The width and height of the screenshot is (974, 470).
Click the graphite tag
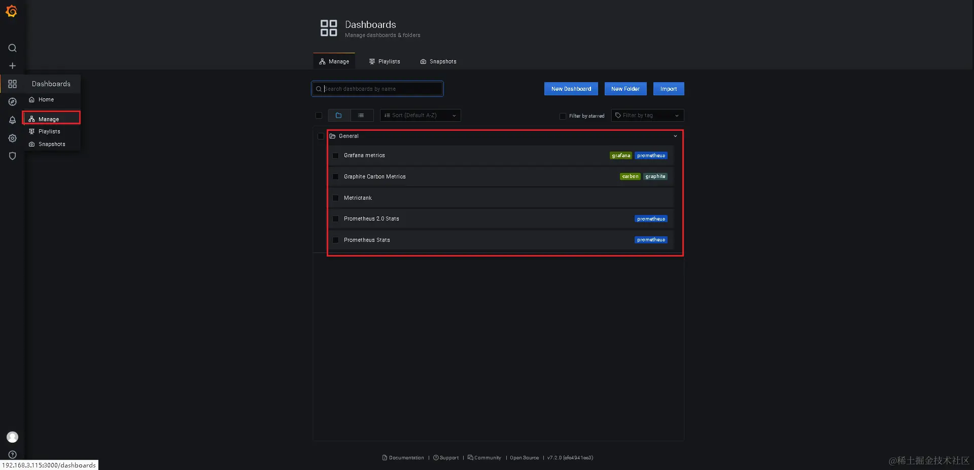point(655,176)
